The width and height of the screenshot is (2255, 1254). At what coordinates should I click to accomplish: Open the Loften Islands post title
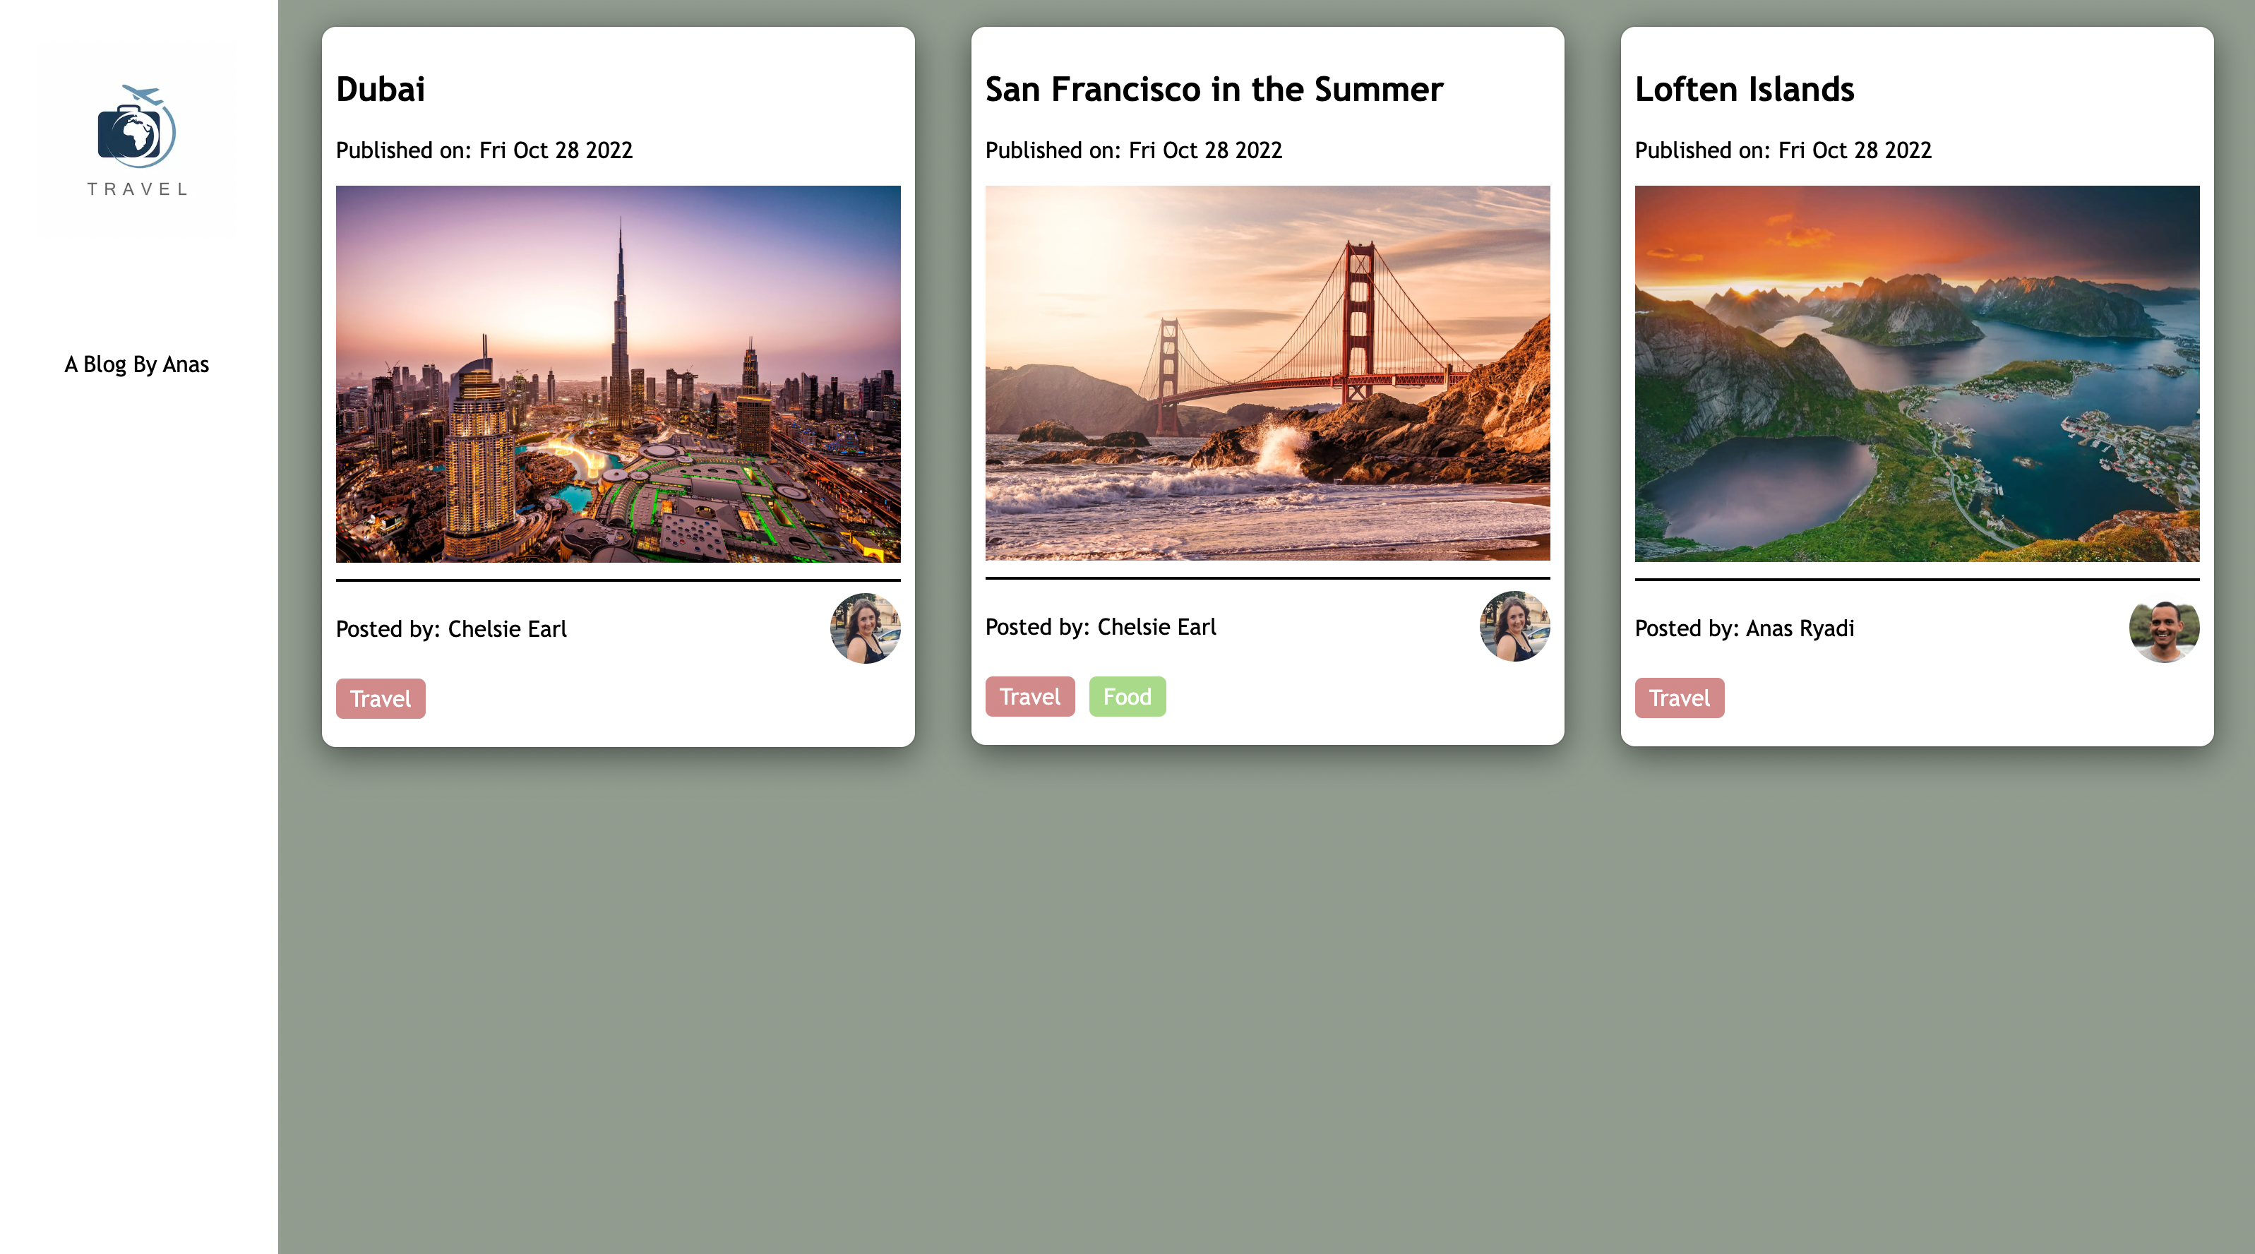[x=1744, y=90]
